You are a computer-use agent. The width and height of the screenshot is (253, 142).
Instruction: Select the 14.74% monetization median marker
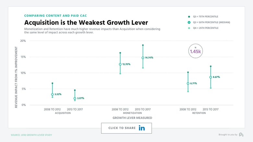pos(143,58)
